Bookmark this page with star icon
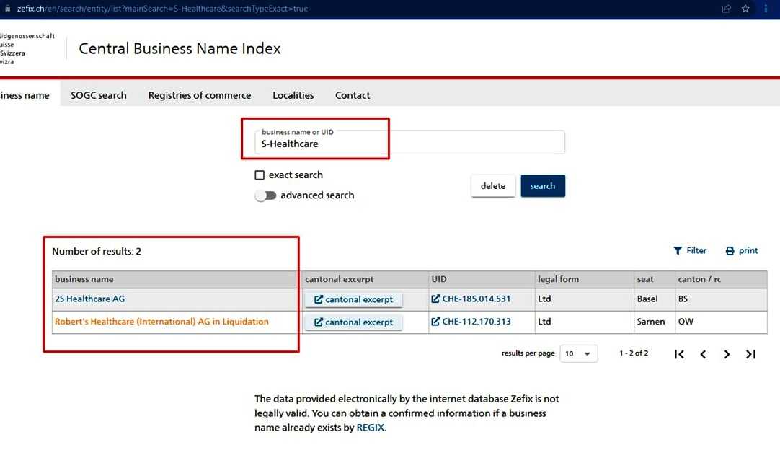This screenshot has width=780, height=450. (745, 9)
